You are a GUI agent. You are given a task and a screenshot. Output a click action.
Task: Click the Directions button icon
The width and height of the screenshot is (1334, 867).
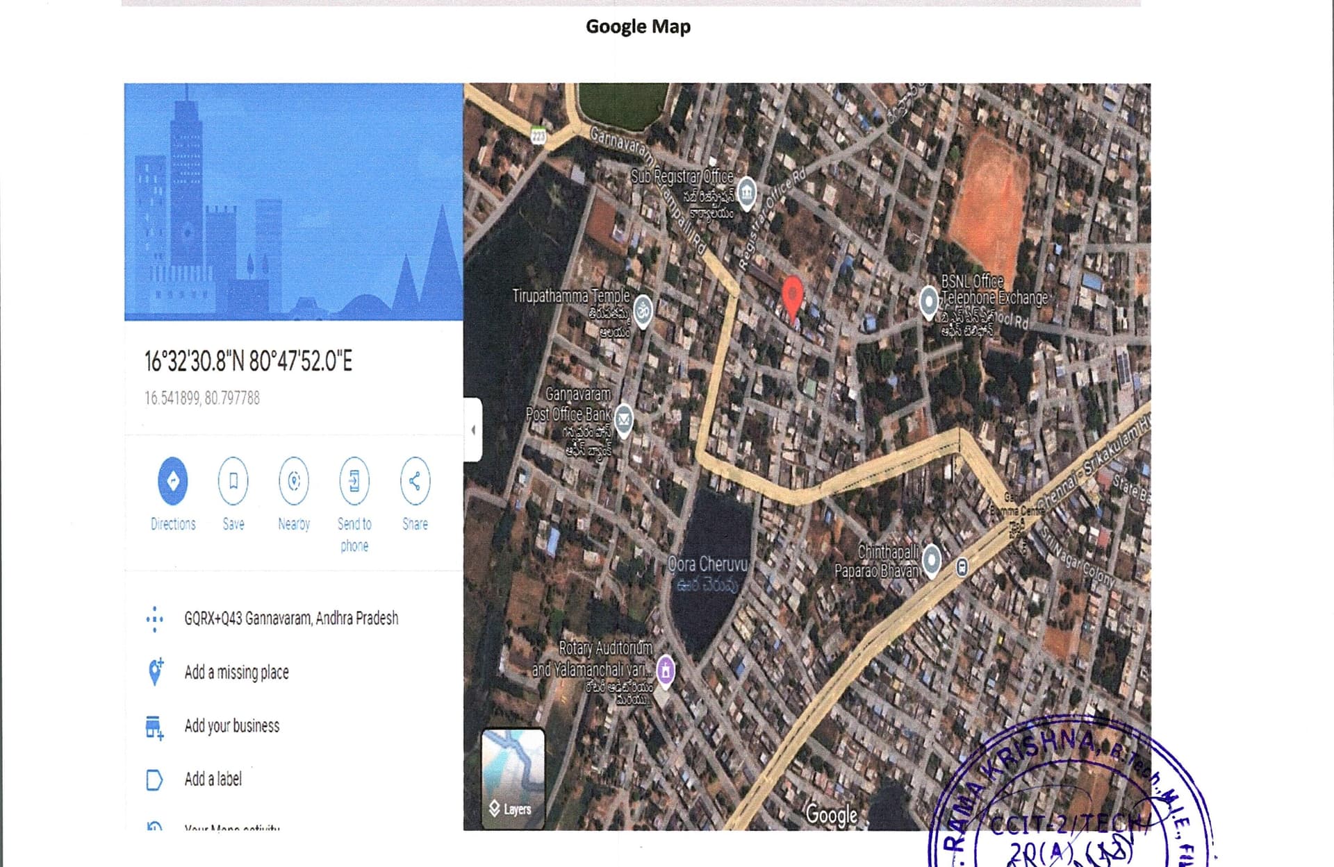coord(173,480)
